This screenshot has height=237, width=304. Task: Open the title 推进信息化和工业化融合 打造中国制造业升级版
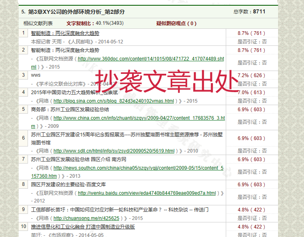(x=83, y=227)
